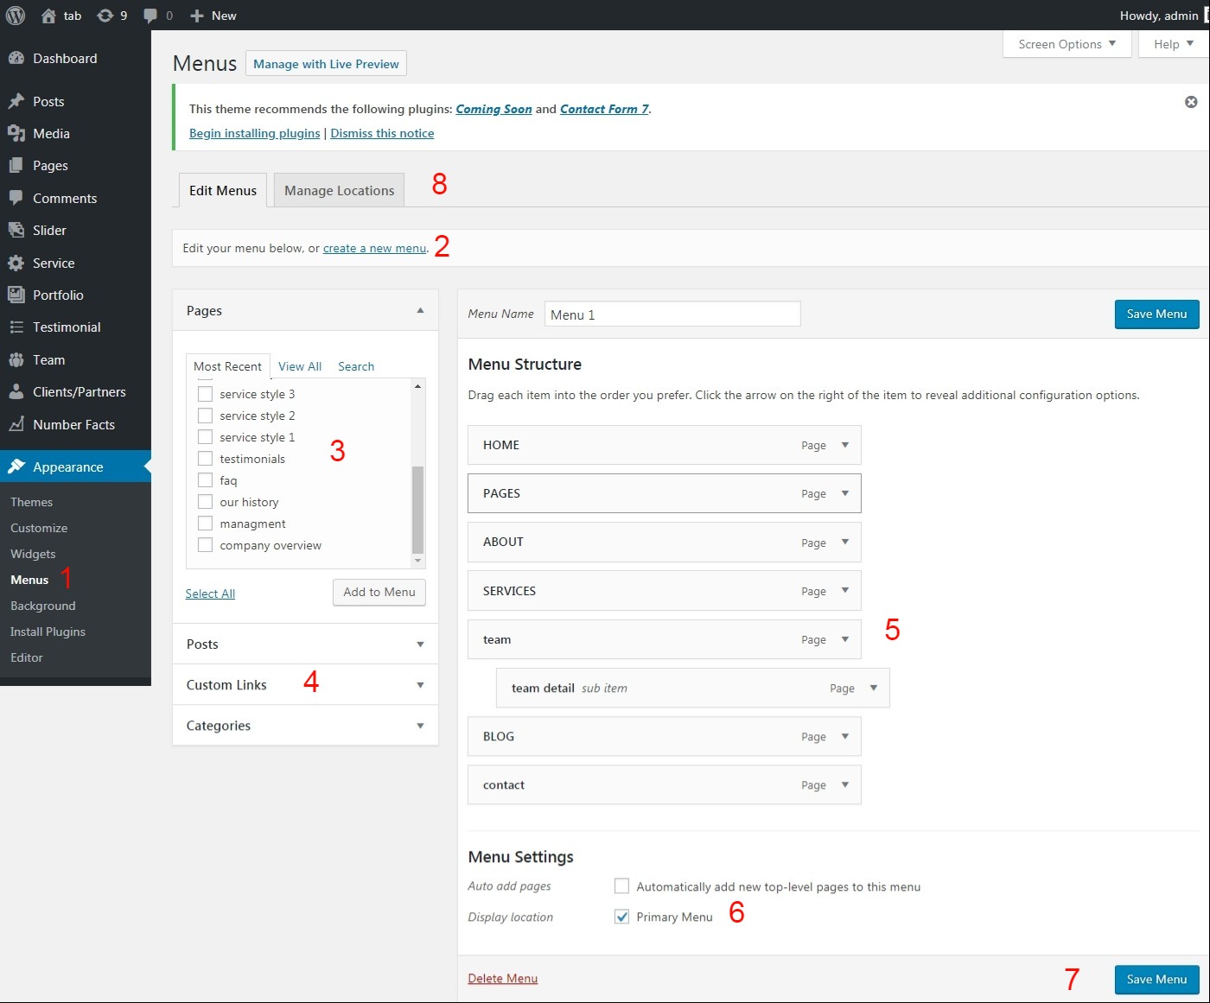
Task: Check the testimonials page checkbox
Action: click(205, 459)
